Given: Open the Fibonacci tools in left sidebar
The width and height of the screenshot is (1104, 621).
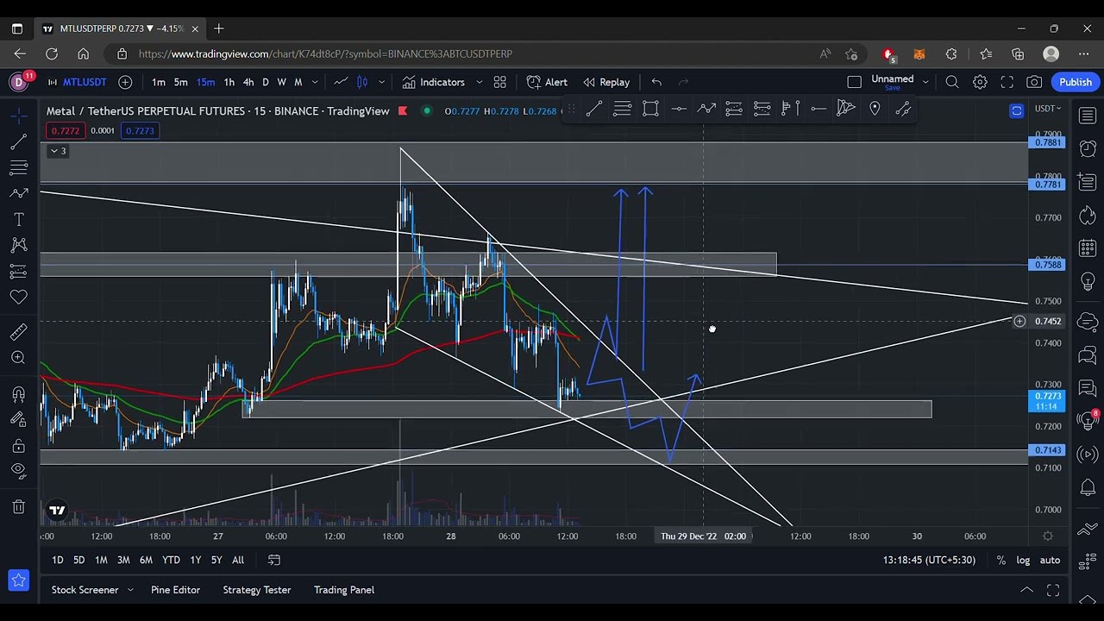Looking at the screenshot, I should point(18,167).
